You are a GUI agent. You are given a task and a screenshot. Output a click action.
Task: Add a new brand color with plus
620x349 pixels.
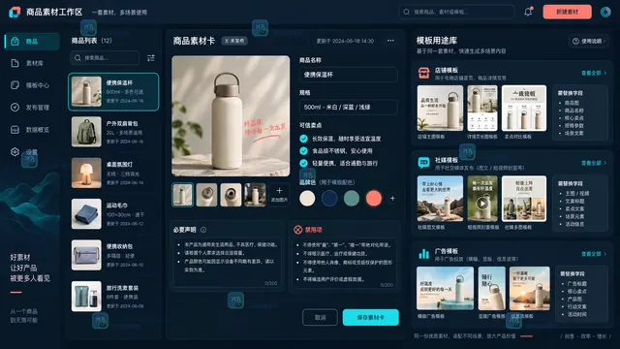click(392, 198)
